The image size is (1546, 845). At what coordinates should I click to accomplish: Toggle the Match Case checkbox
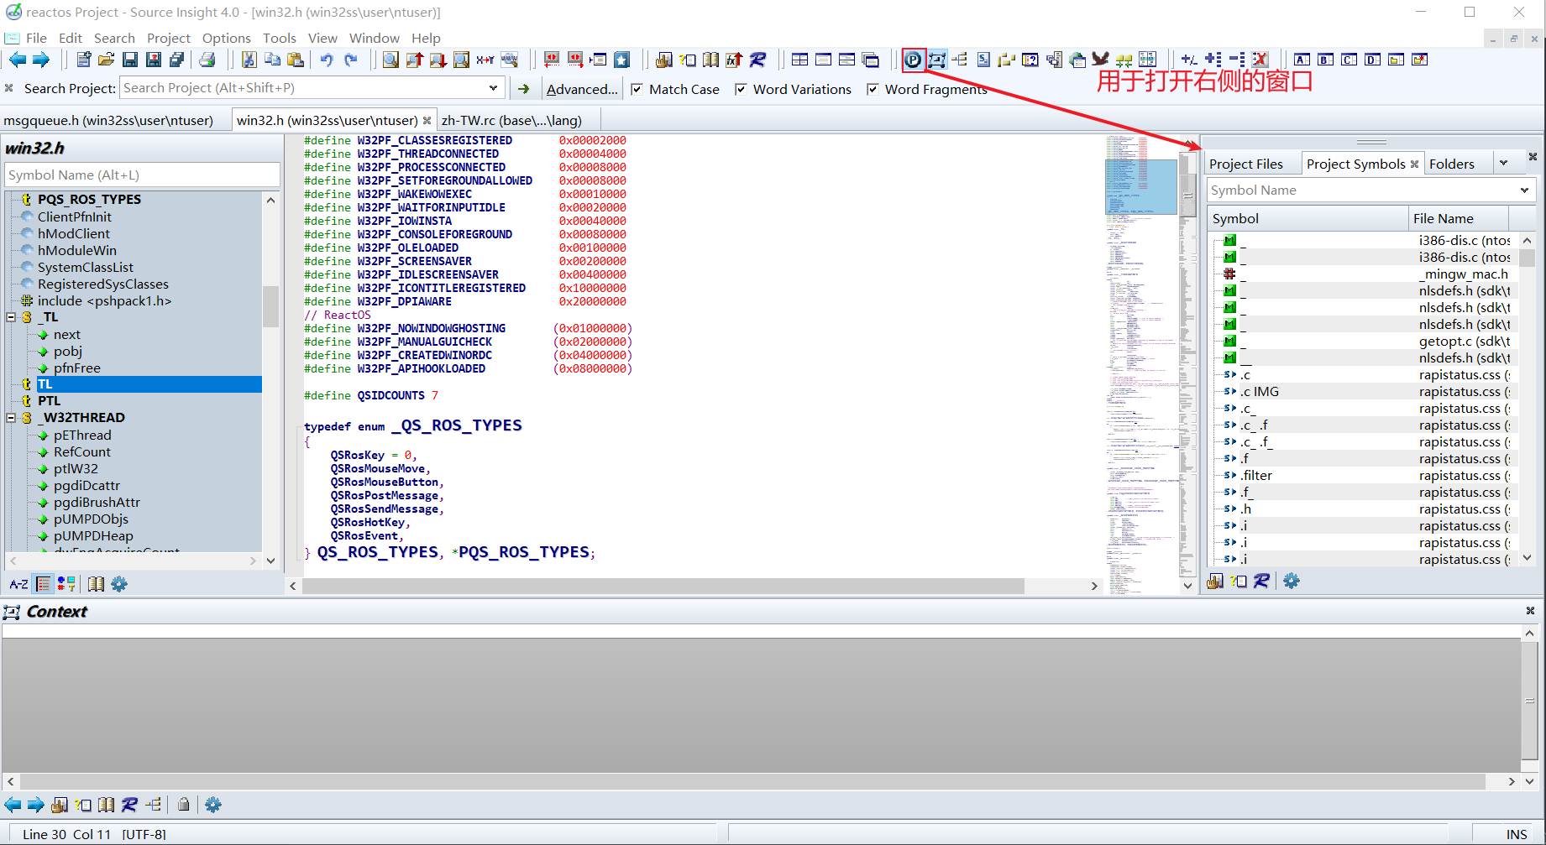click(637, 89)
